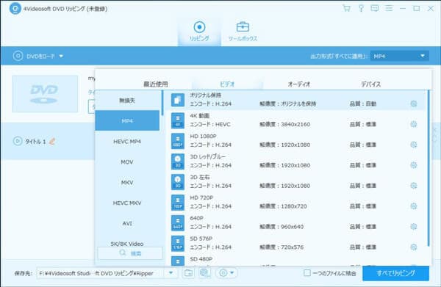Choose AVI format category

pyautogui.click(x=127, y=223)
